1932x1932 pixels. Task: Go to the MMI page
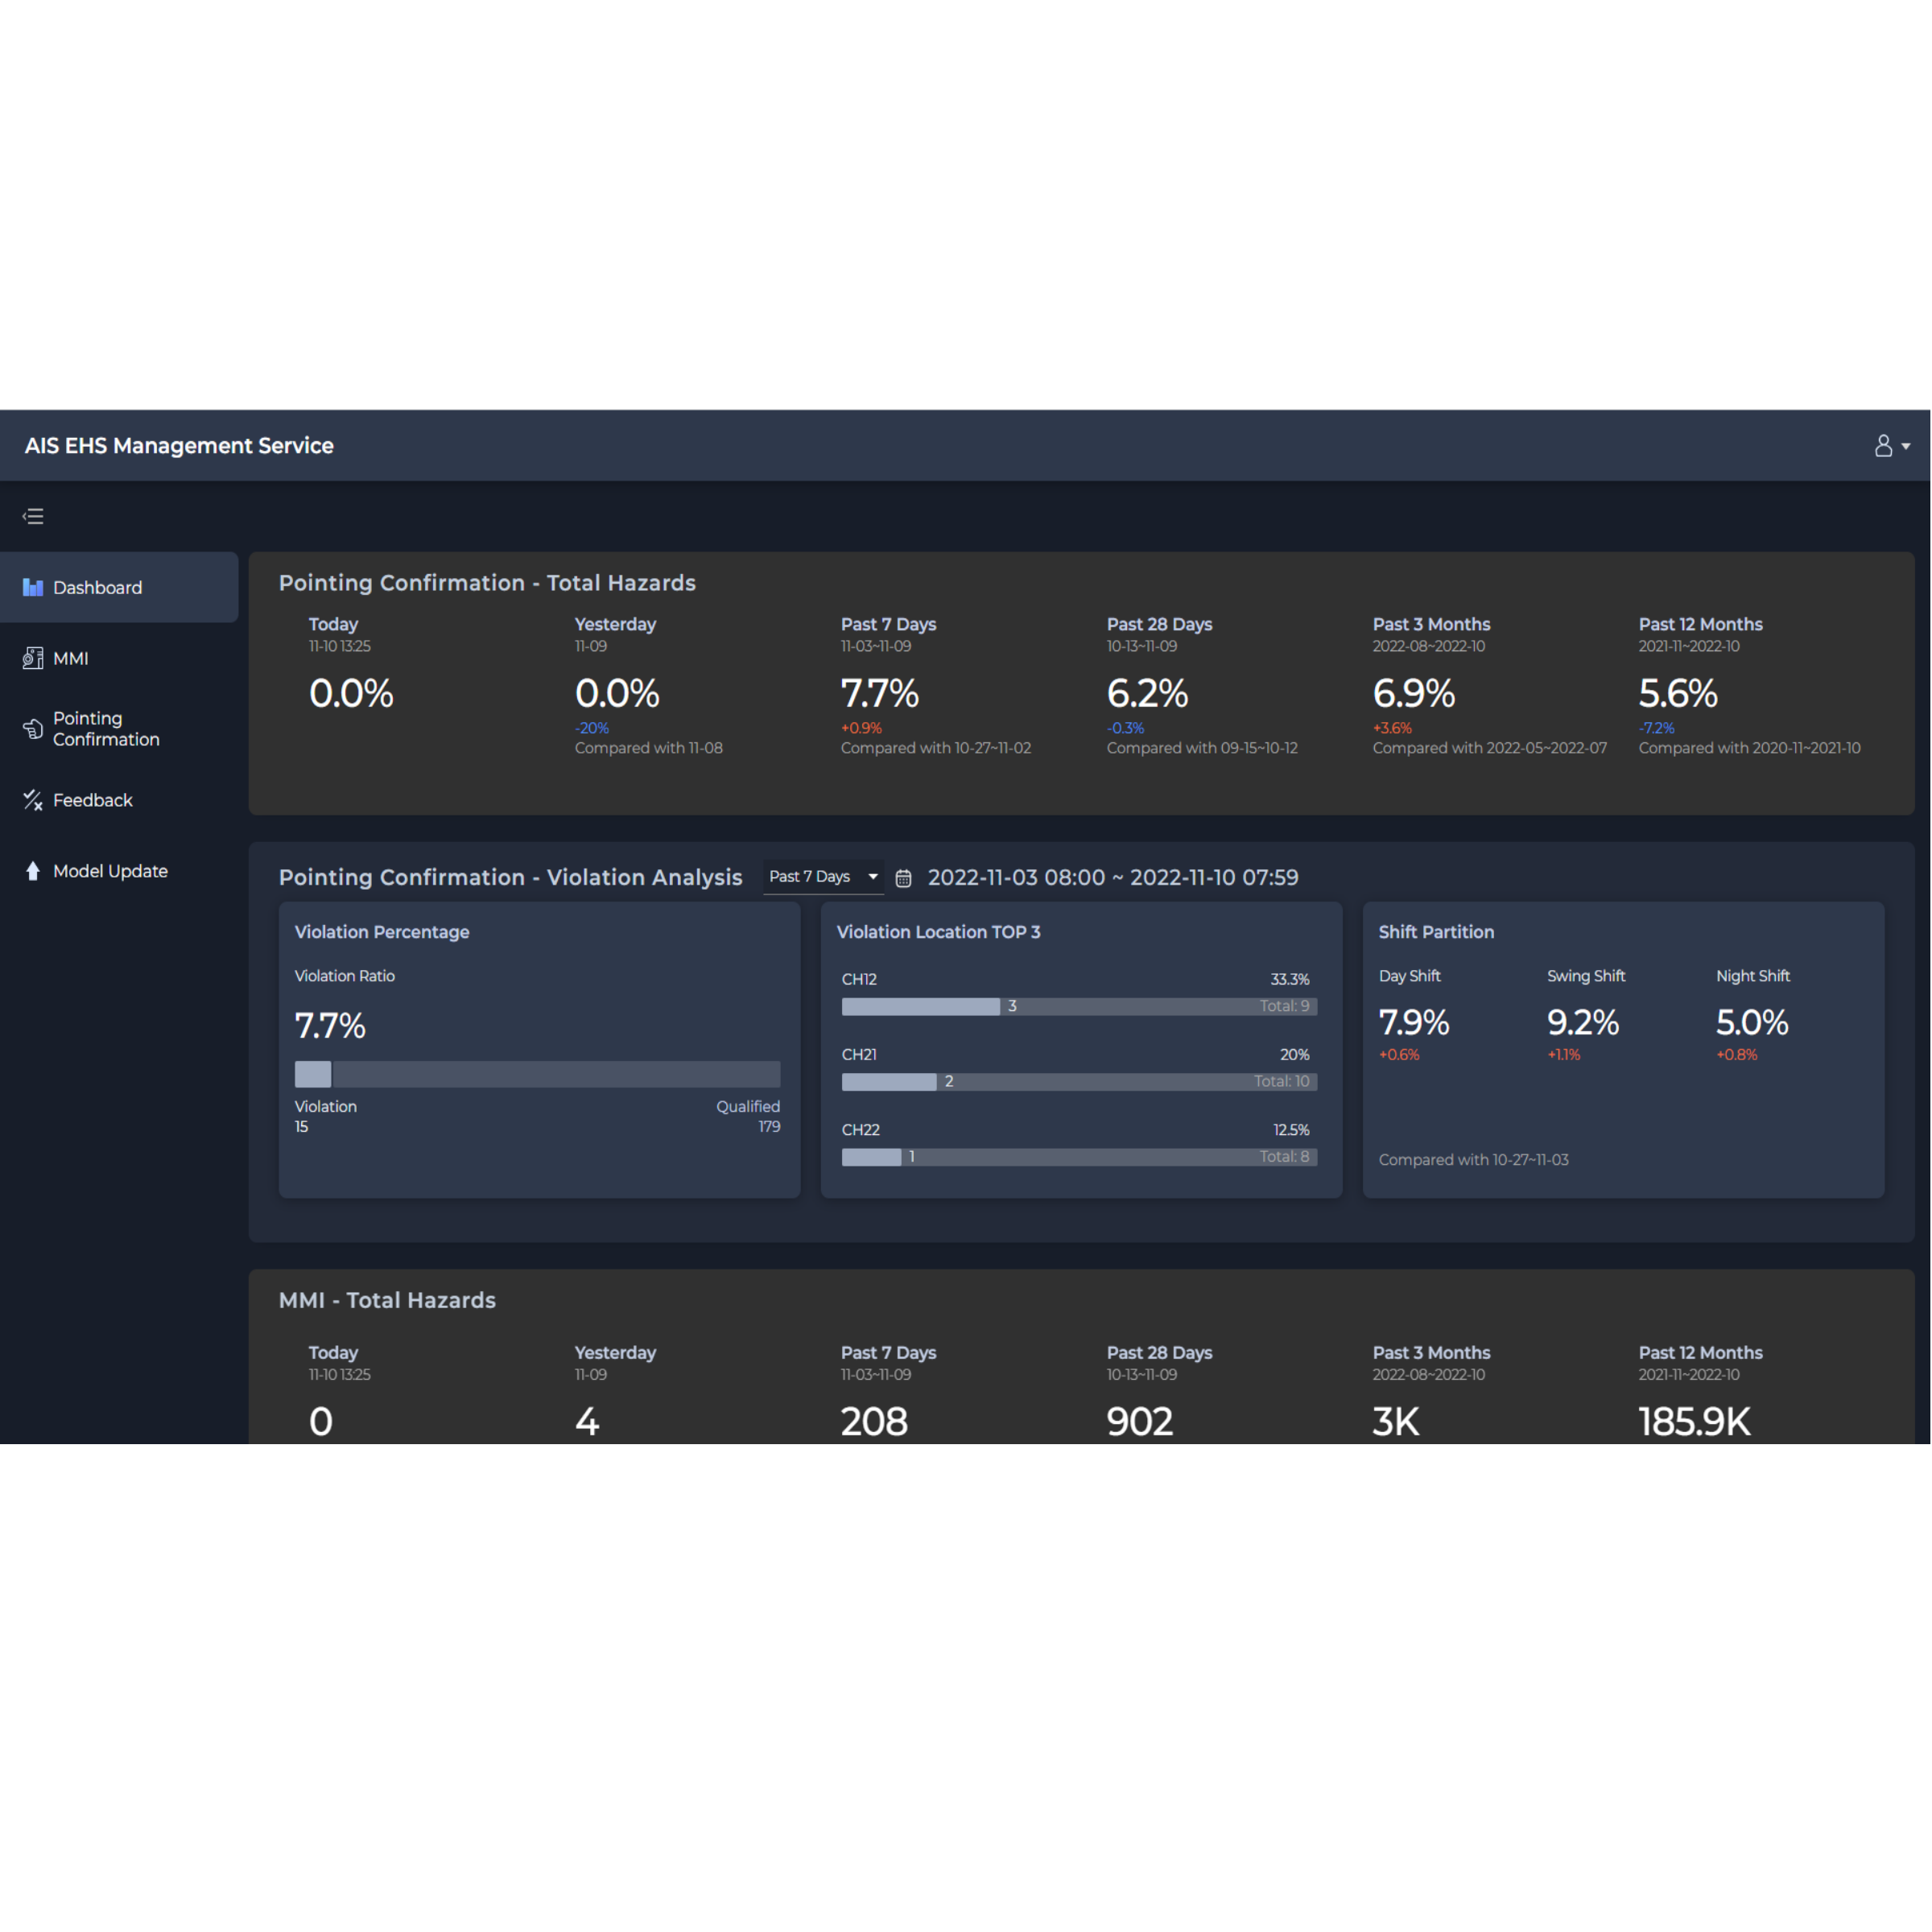(119, 658)
